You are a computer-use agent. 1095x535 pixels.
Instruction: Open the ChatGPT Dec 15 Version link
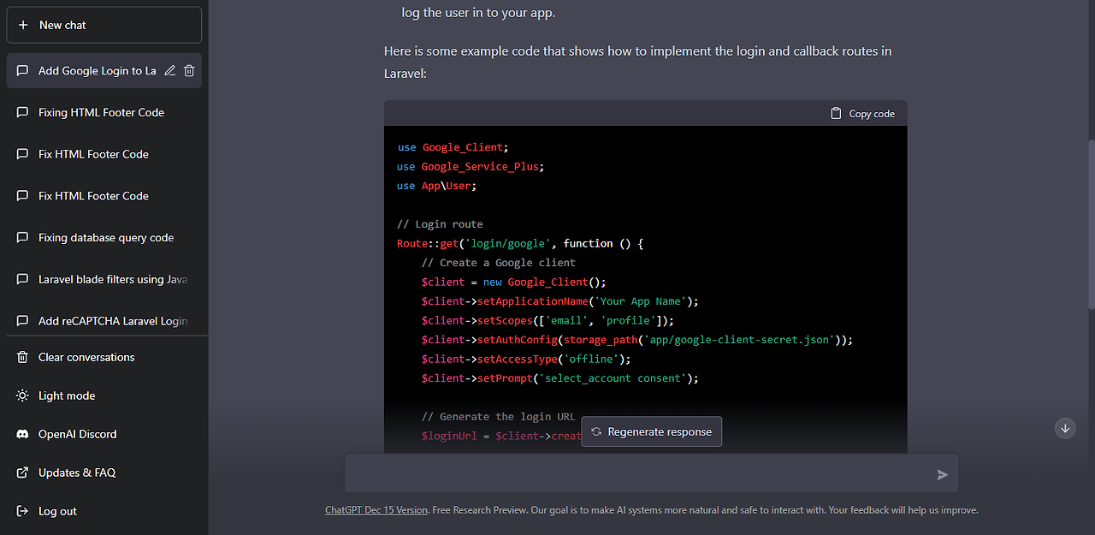click(x=376, y=509)
